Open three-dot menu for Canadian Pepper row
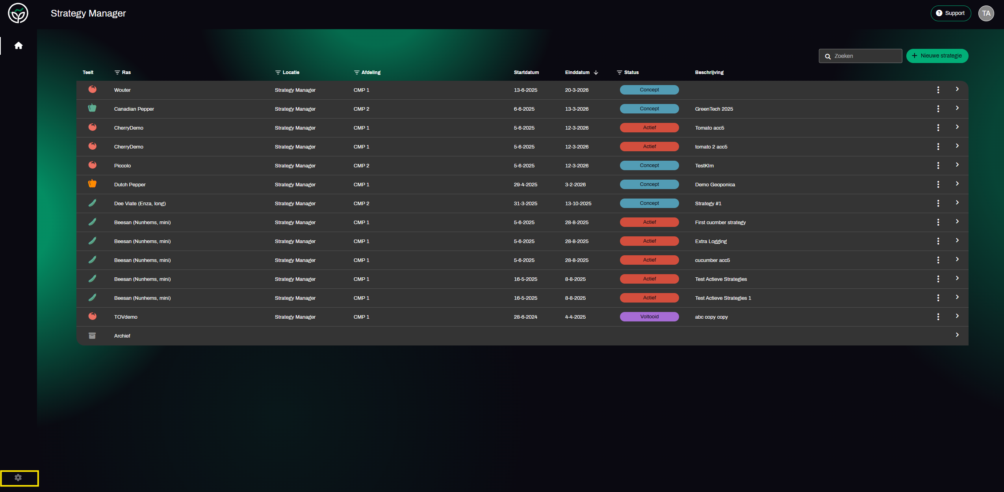 tap(938, 109)
